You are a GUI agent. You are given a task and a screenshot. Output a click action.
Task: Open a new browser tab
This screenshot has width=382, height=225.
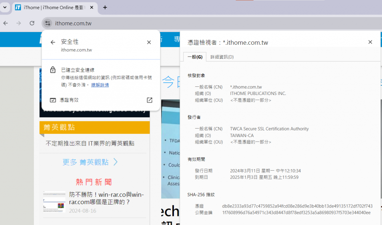105,7
